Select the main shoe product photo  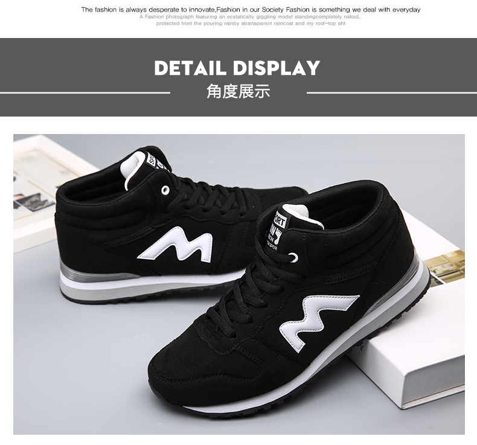[x=239, y=284]
